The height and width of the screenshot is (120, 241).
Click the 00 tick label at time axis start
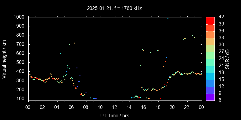click(x=28, y=107)
